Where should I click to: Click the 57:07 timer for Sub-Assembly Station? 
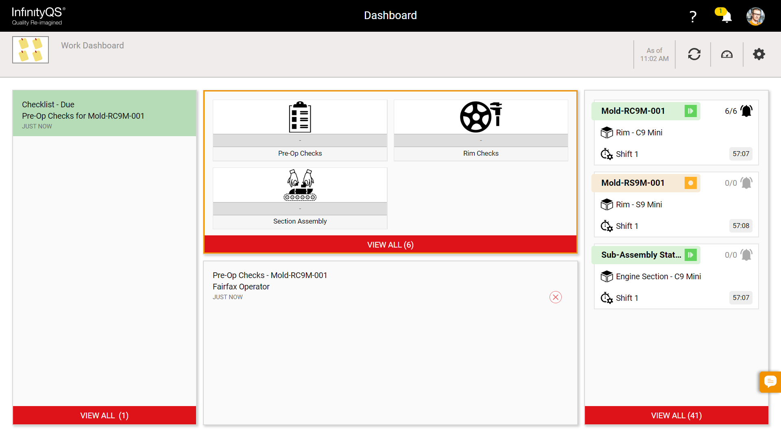(741, 298)
